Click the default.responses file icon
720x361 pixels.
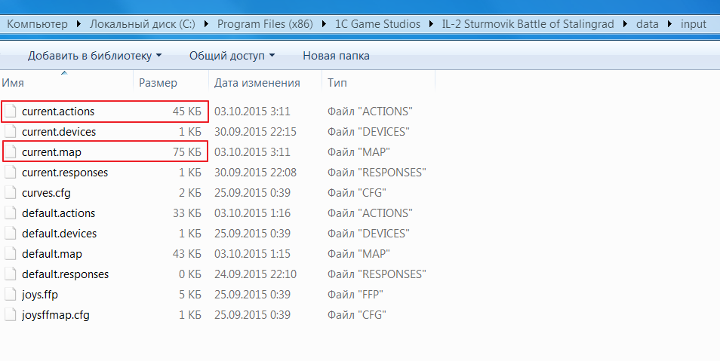click(x=10, y=274)
